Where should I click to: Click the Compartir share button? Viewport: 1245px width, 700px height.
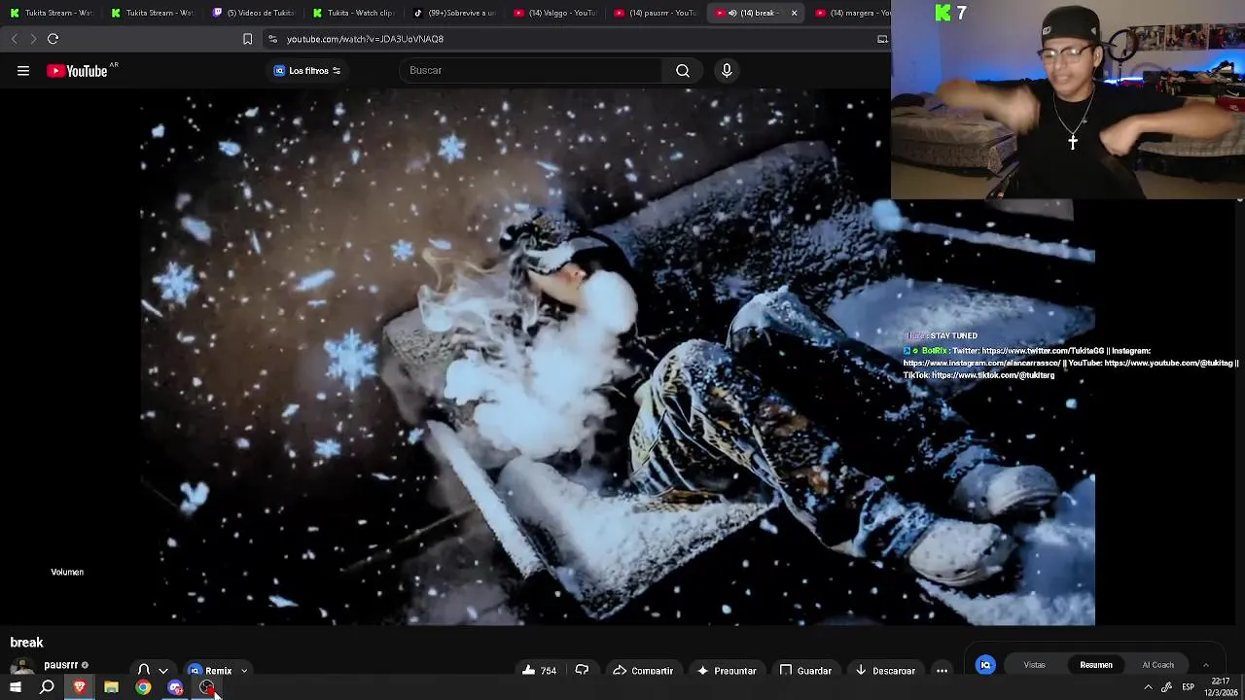(x=643, y=670)
